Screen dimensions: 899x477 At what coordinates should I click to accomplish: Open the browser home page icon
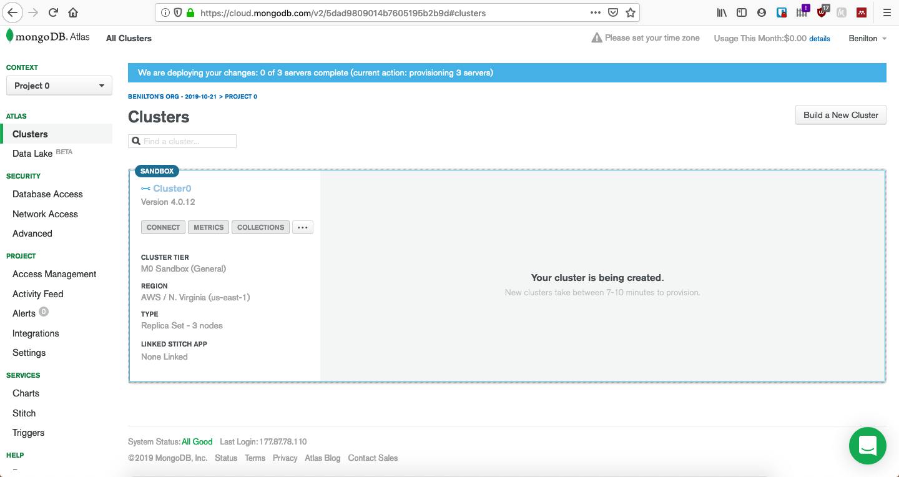[73, 12]
